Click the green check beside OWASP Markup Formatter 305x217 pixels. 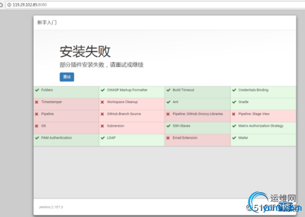[103, 90]
